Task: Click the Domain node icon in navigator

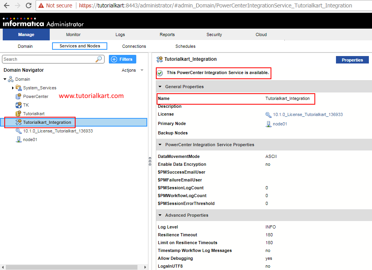Action: [11, 79]
